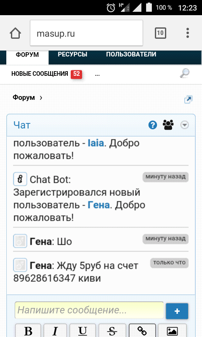Toggle Italic formatting button
This screenshot has width=202, height=337.
pos(55,330)
